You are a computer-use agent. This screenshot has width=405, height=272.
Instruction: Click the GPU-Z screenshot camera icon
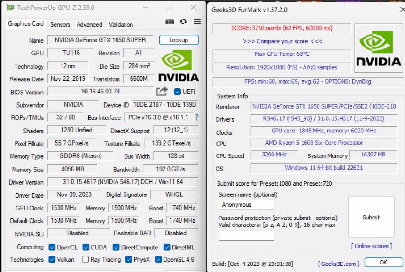coord(170,22)
